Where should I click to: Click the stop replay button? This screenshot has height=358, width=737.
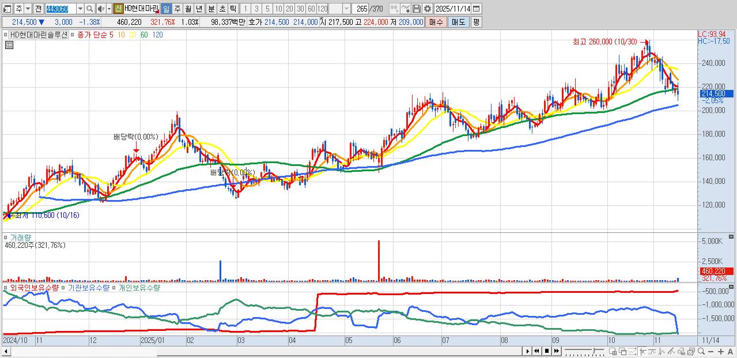(547, 351)
